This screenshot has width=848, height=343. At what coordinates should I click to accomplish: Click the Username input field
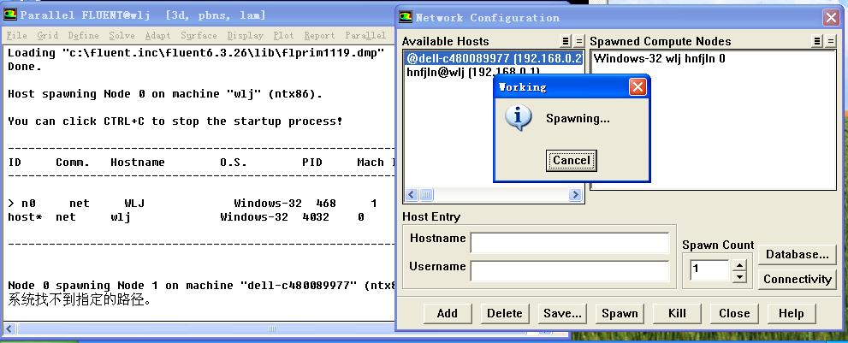[569, 271]
